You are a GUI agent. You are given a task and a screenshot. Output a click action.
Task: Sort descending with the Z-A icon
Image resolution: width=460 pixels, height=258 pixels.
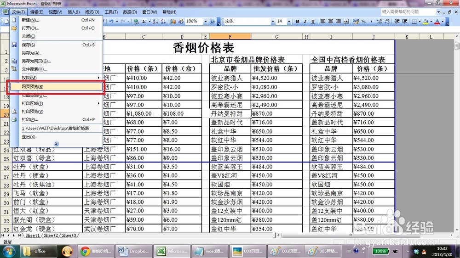[x=163, y=22]
